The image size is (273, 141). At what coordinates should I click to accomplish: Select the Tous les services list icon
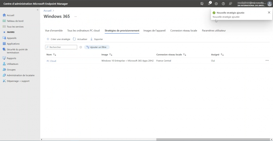point(4,27)
